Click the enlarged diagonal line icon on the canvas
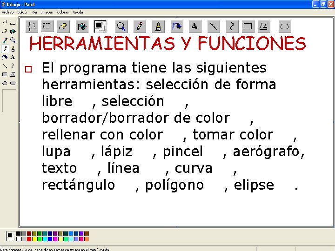Image resolution: width=335 pixels, height=251 pixels. [214, 26]
